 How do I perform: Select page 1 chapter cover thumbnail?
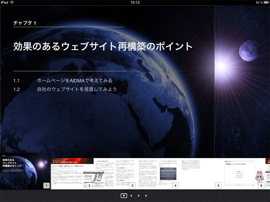pyautogui.click(x=25, y=171)
